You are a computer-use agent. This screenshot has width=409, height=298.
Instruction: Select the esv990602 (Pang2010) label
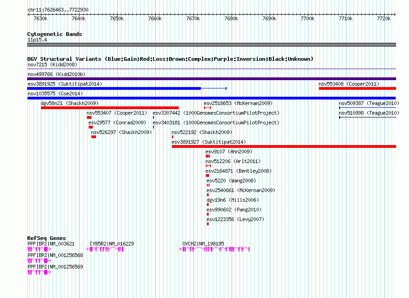[x=234, y=210]
